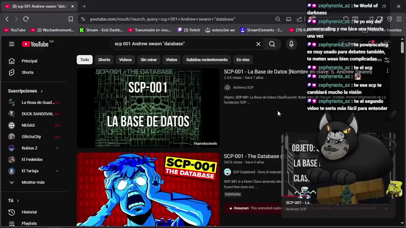Expand the miniplayer chevron
This screenshot has height=228, width=406.
[x=386, y=208]
